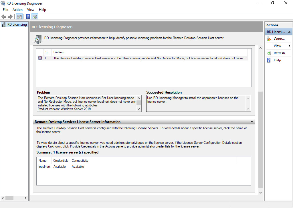
Task: Toggle the Show/Hide Console Tree toolbar button
Action: tap(19, 17)
